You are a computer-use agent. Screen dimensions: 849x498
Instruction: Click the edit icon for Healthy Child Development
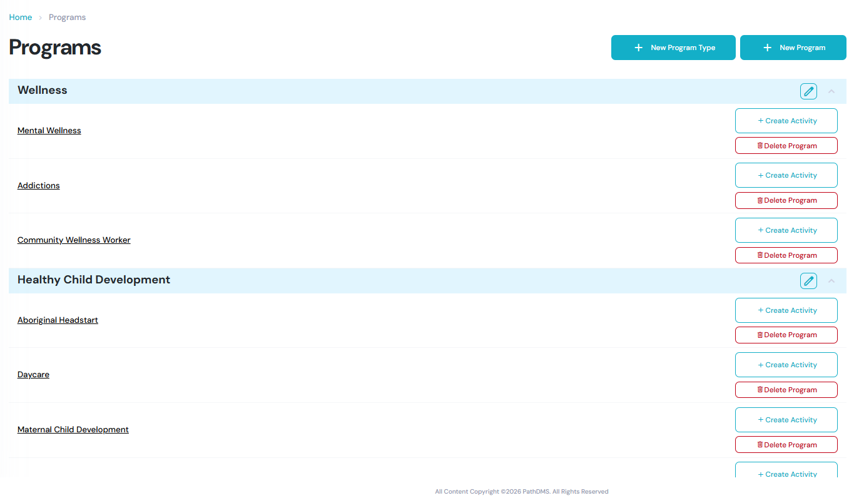808,281
